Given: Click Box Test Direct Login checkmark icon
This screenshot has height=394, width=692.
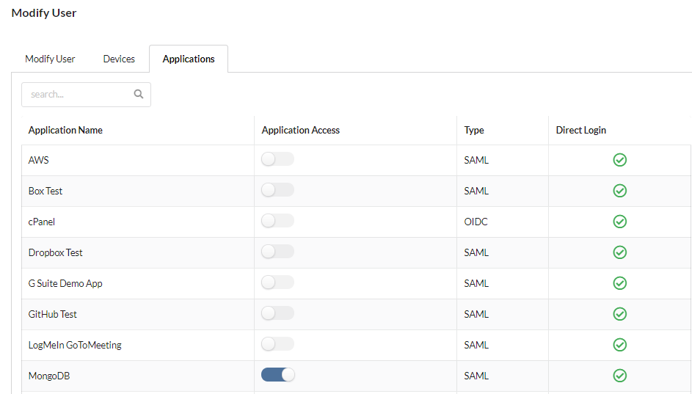Looking at the screenshot, I should coord(619,191).
